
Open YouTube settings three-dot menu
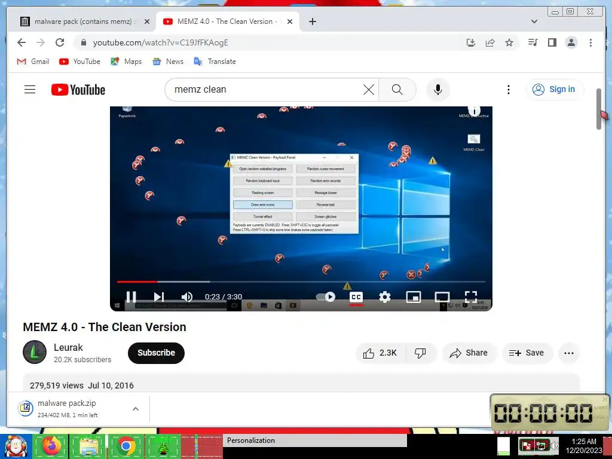point(508,90)
